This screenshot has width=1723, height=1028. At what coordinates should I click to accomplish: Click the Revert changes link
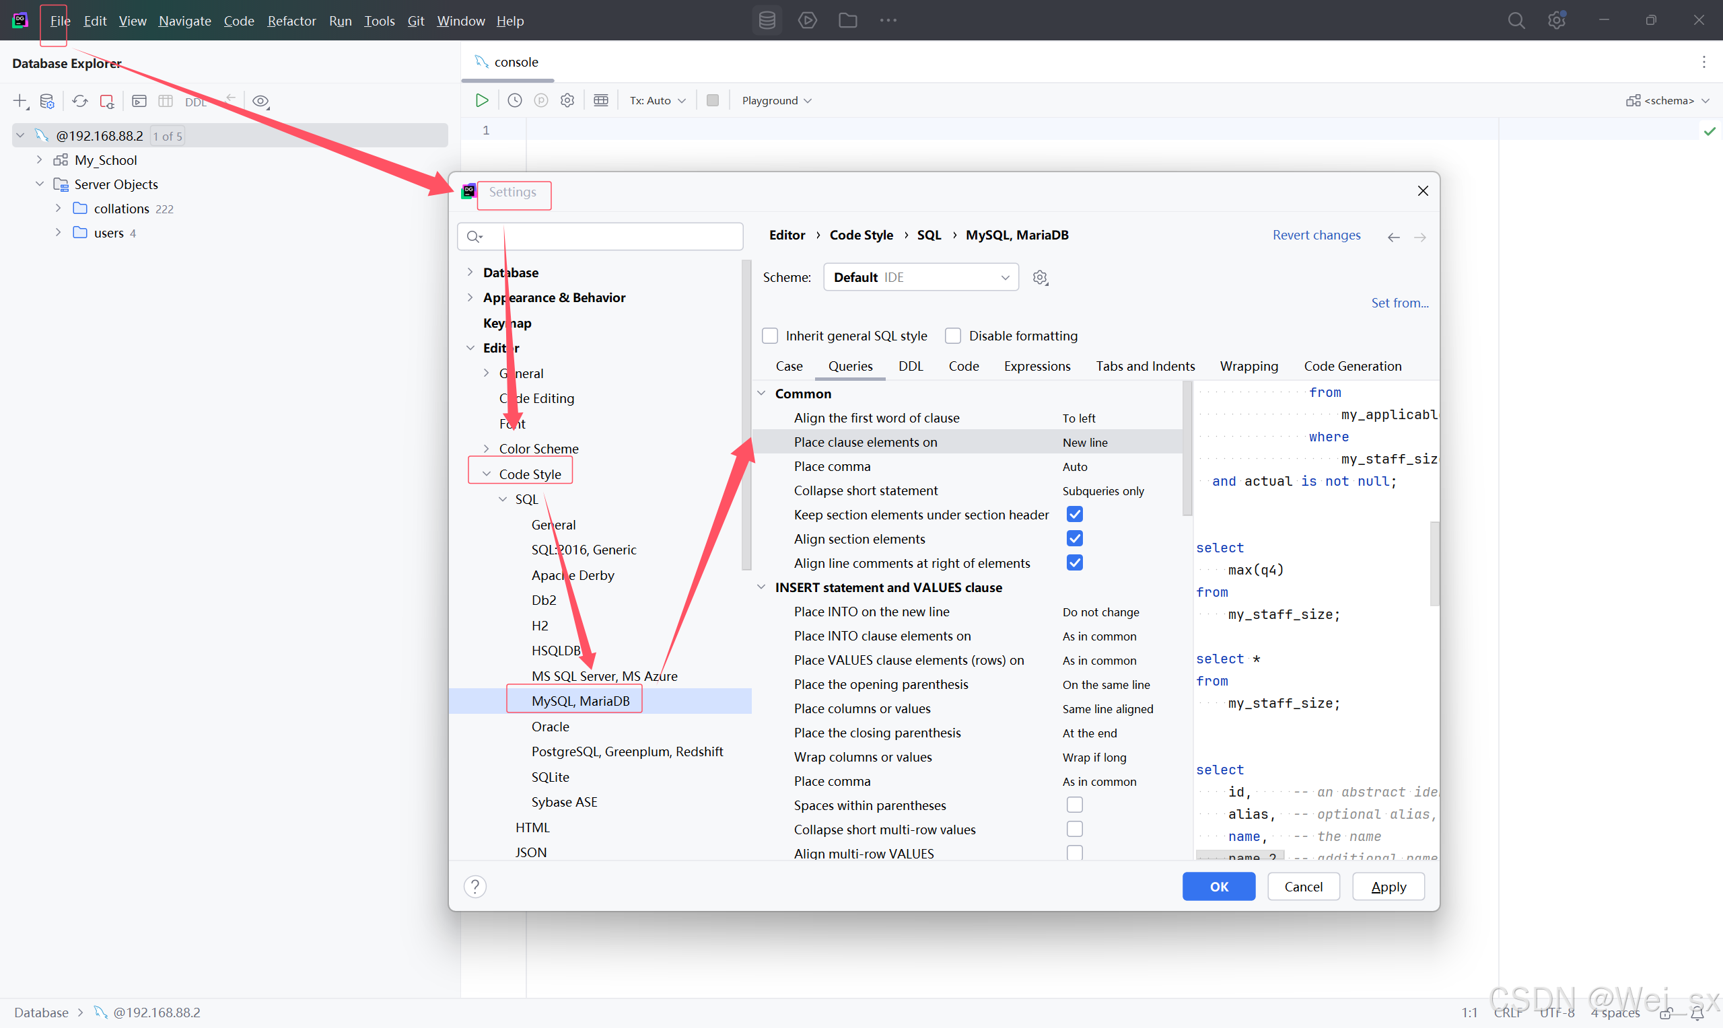click(1316, 235)
